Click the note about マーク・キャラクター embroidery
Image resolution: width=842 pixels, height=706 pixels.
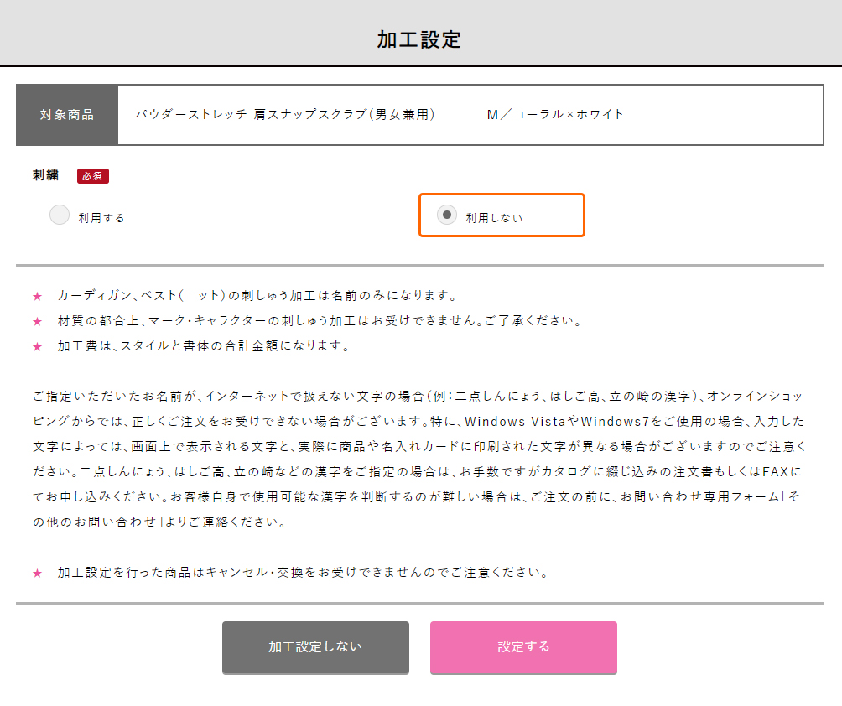319,321
